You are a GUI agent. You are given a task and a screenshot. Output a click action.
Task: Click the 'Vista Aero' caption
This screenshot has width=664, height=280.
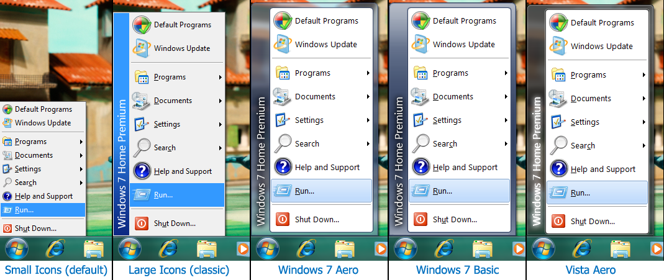591,270
